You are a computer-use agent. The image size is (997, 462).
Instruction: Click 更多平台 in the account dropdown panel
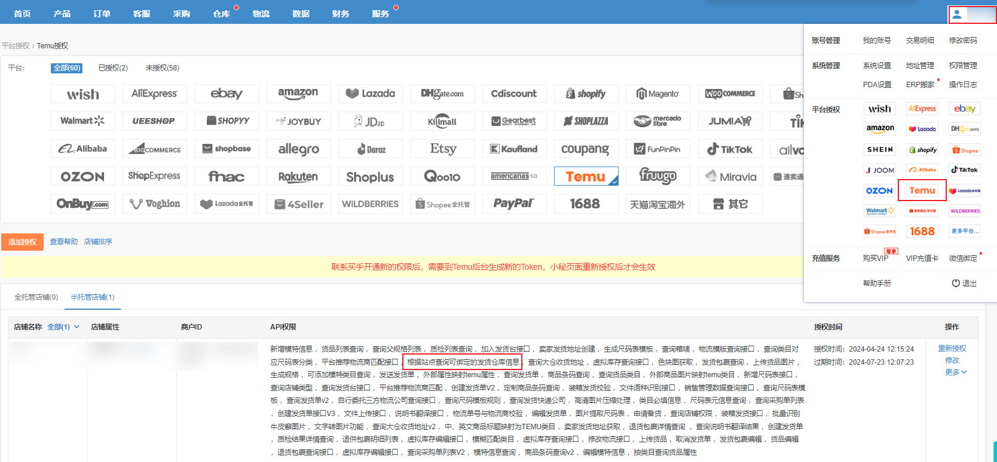965,231
